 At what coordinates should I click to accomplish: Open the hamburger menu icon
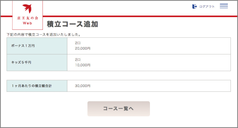click(224, 6)
